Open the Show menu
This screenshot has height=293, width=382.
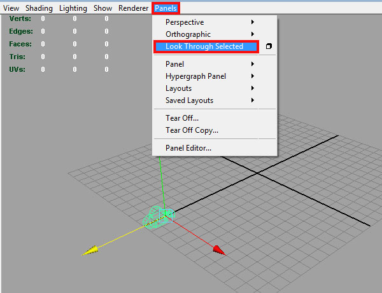(x=103, y=8)
